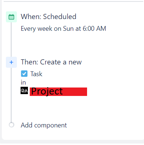
Task: Click the blank red area right of Project
Action: (75, 92)
